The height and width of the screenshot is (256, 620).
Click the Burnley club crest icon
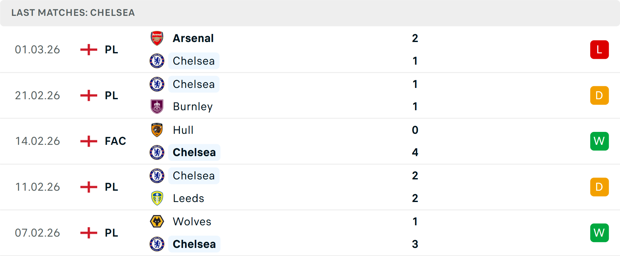(157, 107)
